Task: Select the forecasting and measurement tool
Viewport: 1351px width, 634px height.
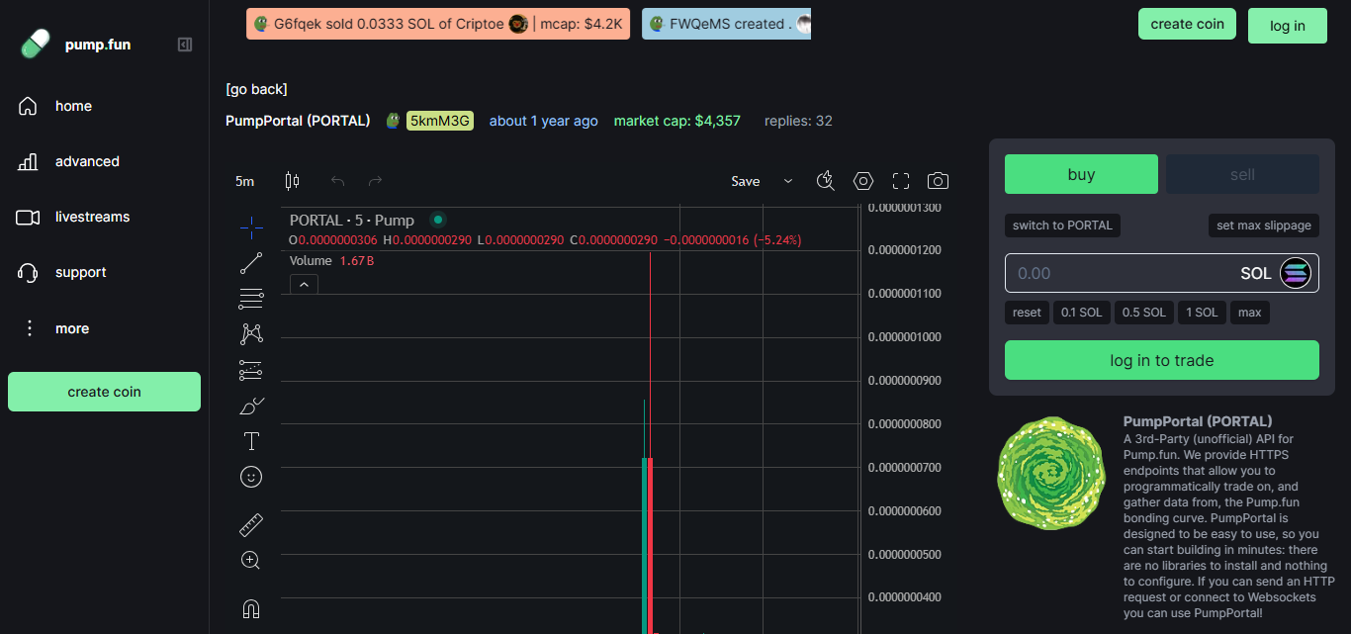Action: coord(251,371)
